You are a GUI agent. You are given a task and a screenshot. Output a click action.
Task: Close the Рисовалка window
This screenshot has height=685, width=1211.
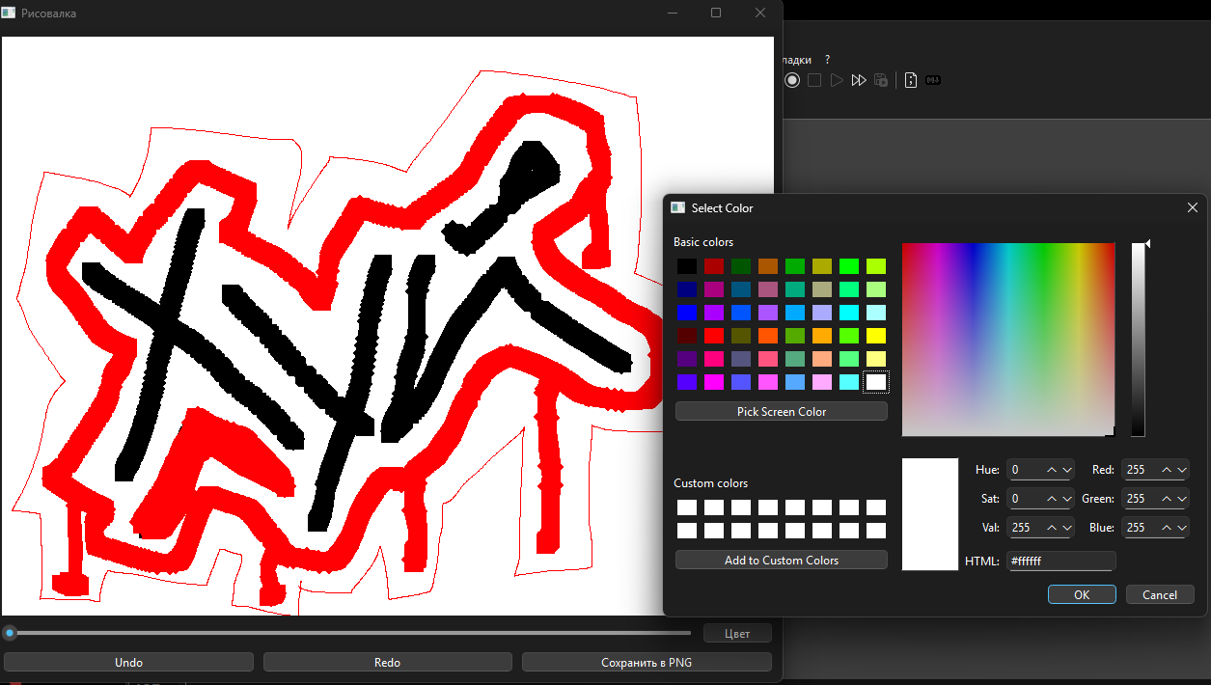pos(760,13)
